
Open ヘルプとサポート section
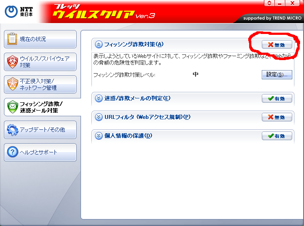(x=40, y=152)
